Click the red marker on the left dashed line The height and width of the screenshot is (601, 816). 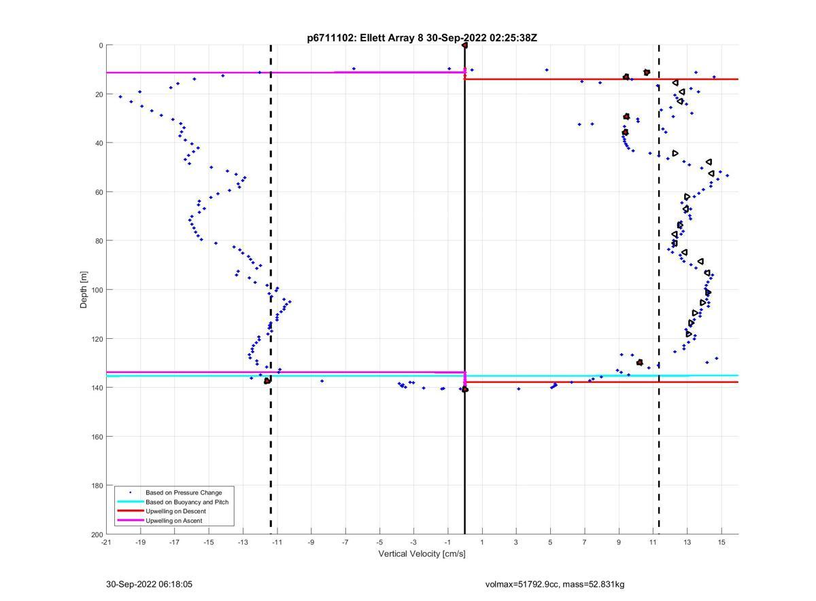[x=267, y=381]
